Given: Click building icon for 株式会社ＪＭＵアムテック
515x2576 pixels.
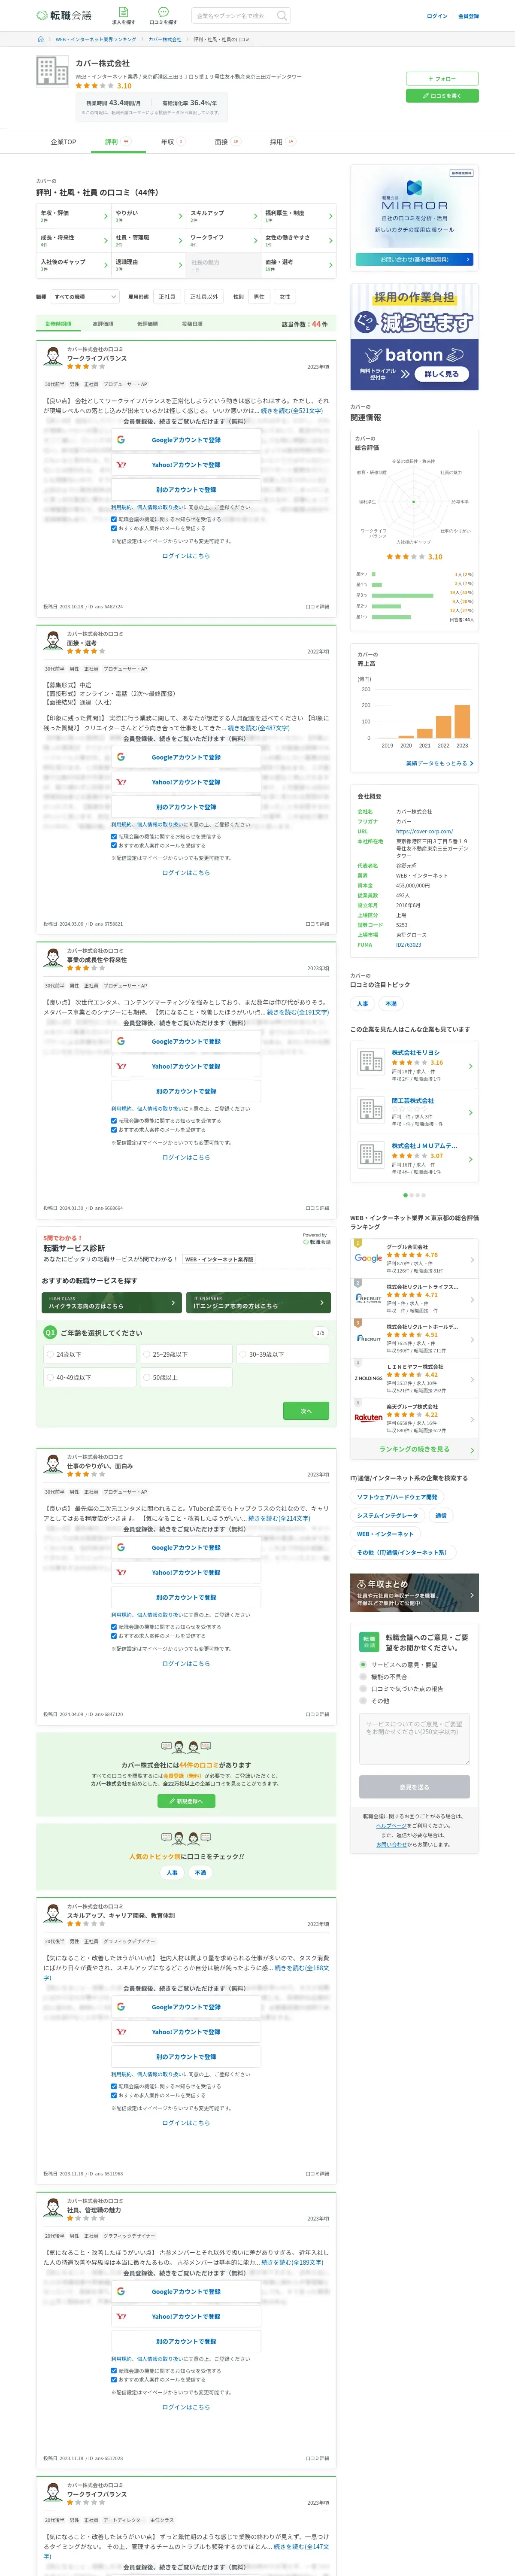Looking at the screenshot, I should coord(371,1155).
